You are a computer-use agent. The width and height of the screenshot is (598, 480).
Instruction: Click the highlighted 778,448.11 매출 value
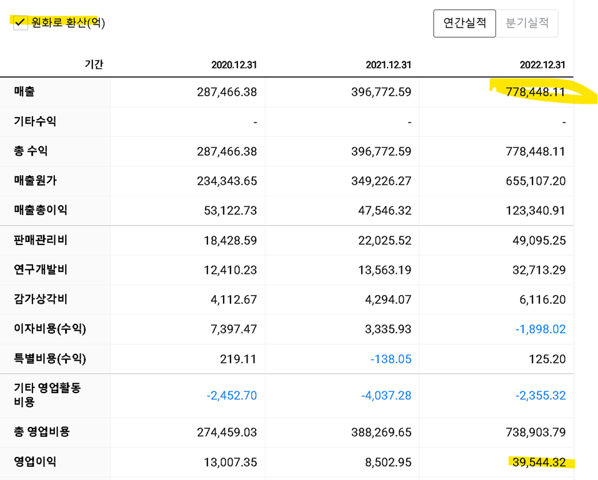[536, 92]
